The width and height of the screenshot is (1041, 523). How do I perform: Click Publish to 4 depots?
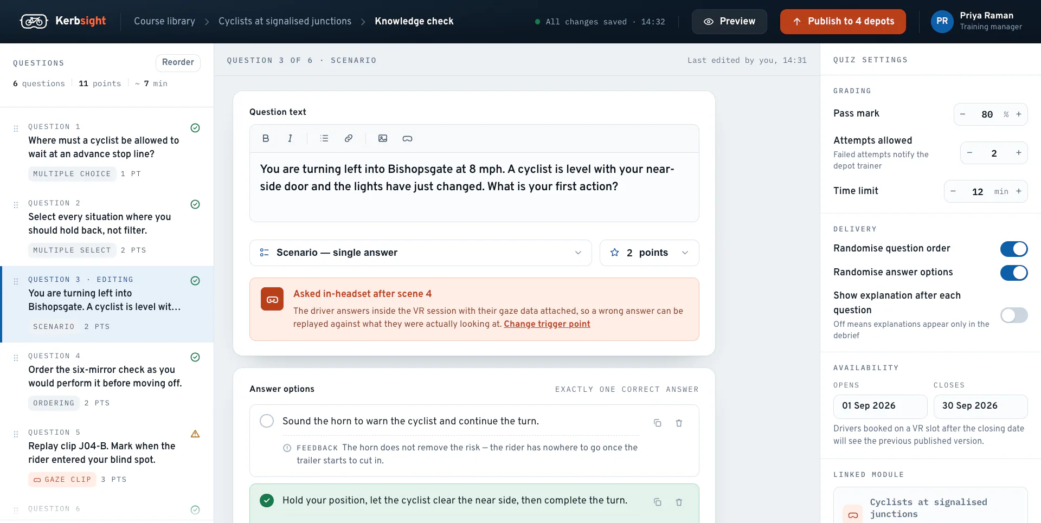(843, 22)
